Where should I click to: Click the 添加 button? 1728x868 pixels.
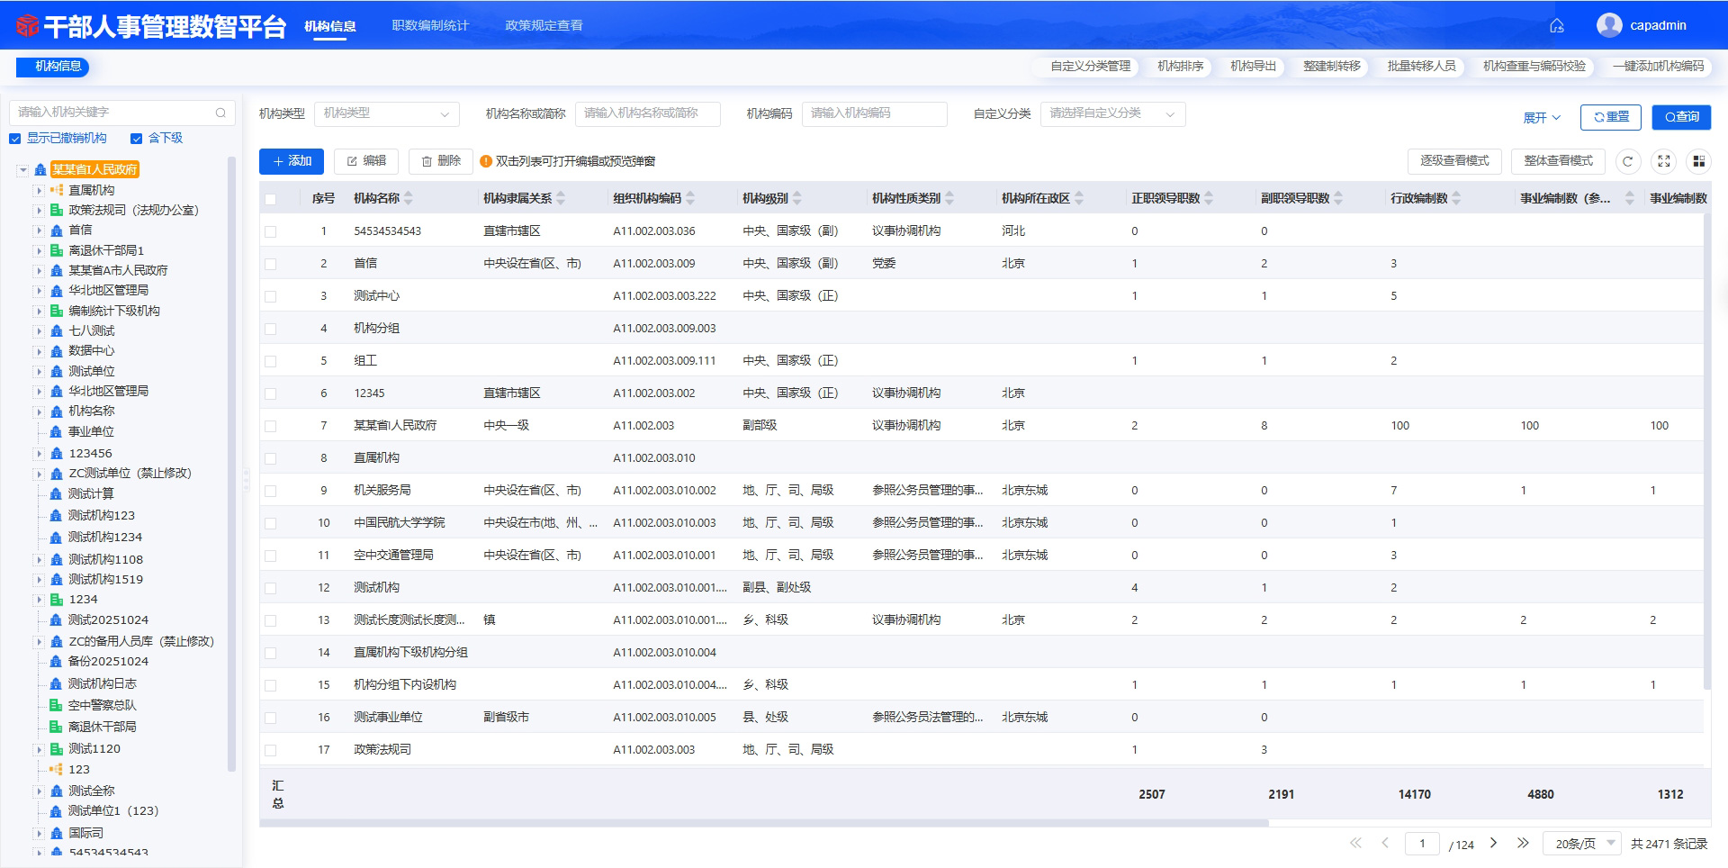[x=292, y=161]
